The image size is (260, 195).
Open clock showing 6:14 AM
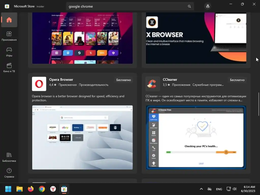[248, 189]
